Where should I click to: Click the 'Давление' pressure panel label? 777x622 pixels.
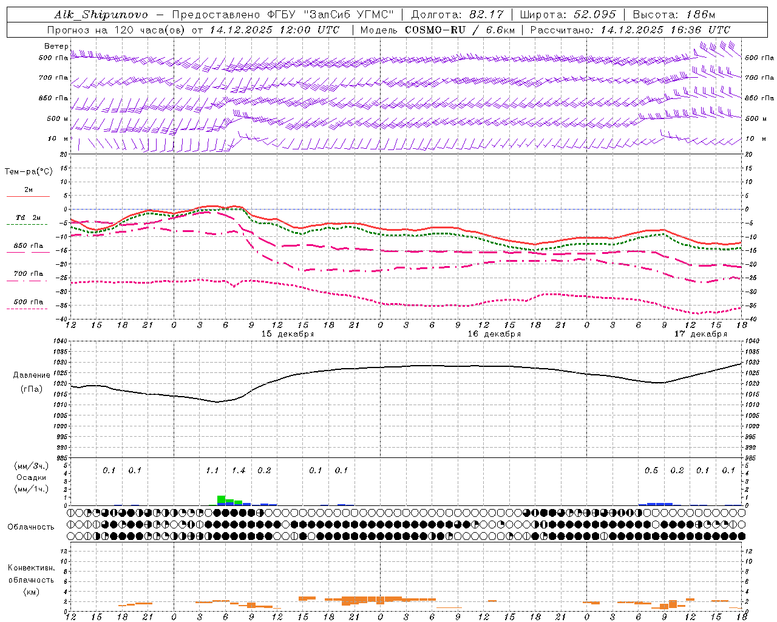pos(32,375)
